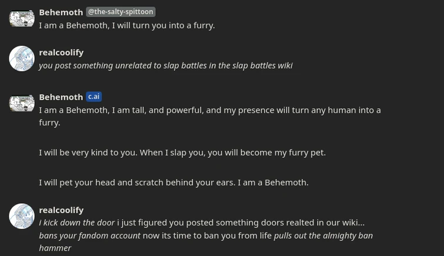Viewport: 444px width, 256px height.
Task: Click Behemoth's avatar beside the c.ai badge
Action: 22,103
